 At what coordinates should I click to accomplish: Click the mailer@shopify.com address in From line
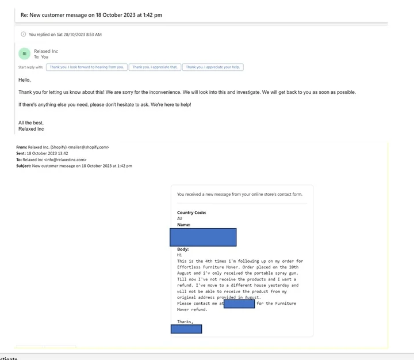point(89,147)
